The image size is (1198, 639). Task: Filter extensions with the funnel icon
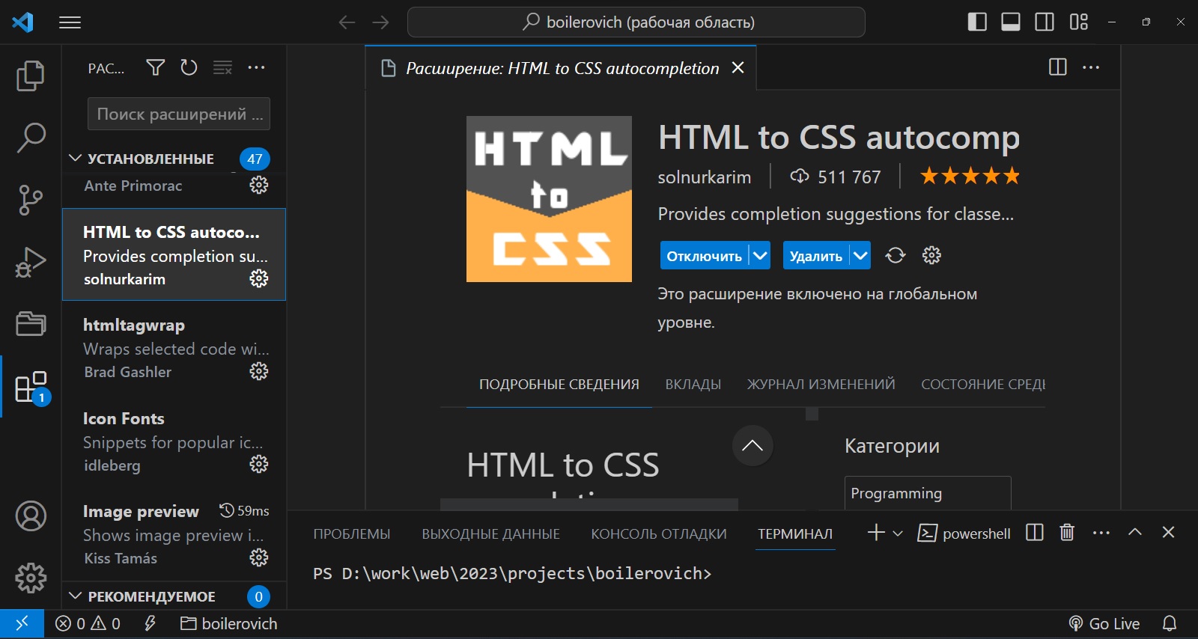155,68
